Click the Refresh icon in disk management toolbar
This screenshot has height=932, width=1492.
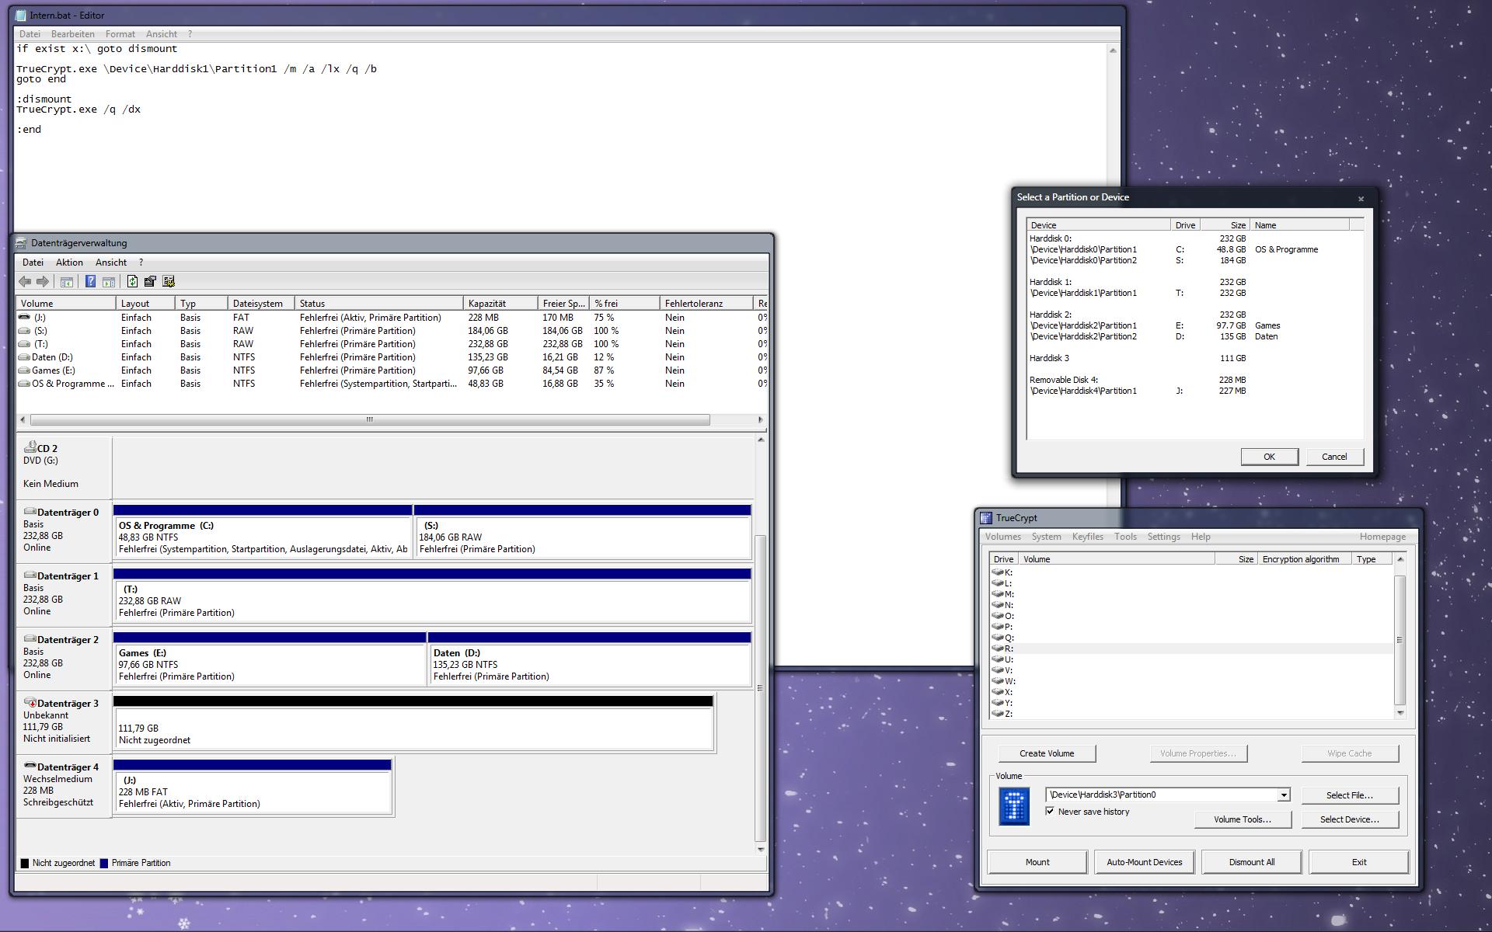132,282
